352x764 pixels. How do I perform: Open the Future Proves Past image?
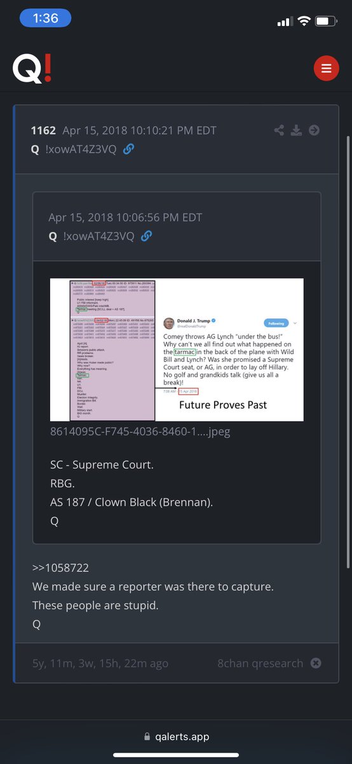click(177, 350)
